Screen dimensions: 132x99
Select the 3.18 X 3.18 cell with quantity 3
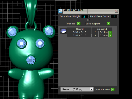click(79, 35)
